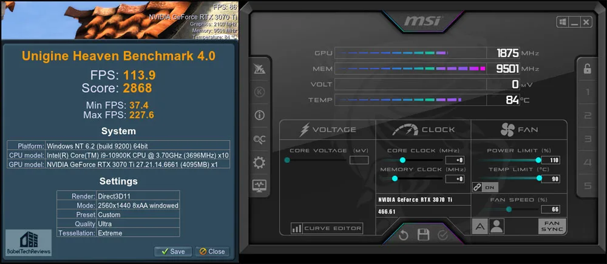Viewport: 607px width, 264px height.
Task: Select profile slot 2
Action: [x=588, y=115]
